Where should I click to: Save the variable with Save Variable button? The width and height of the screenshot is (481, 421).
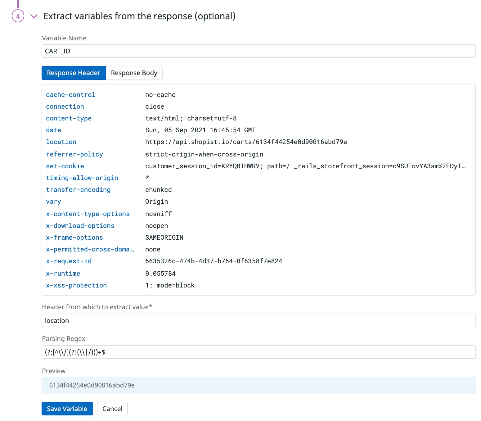click(67, 409)
